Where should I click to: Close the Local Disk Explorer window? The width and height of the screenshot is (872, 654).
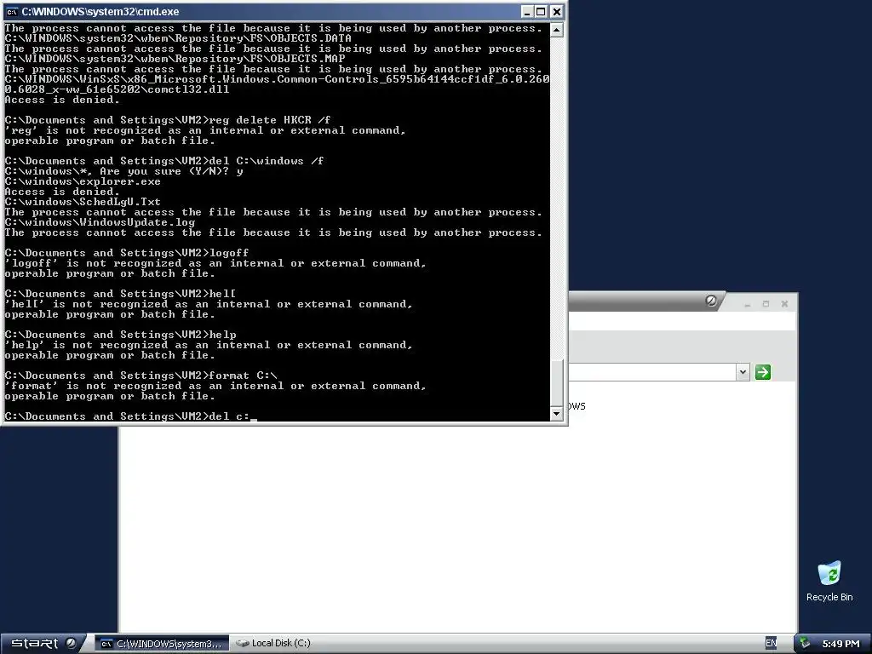coord(784,304)
